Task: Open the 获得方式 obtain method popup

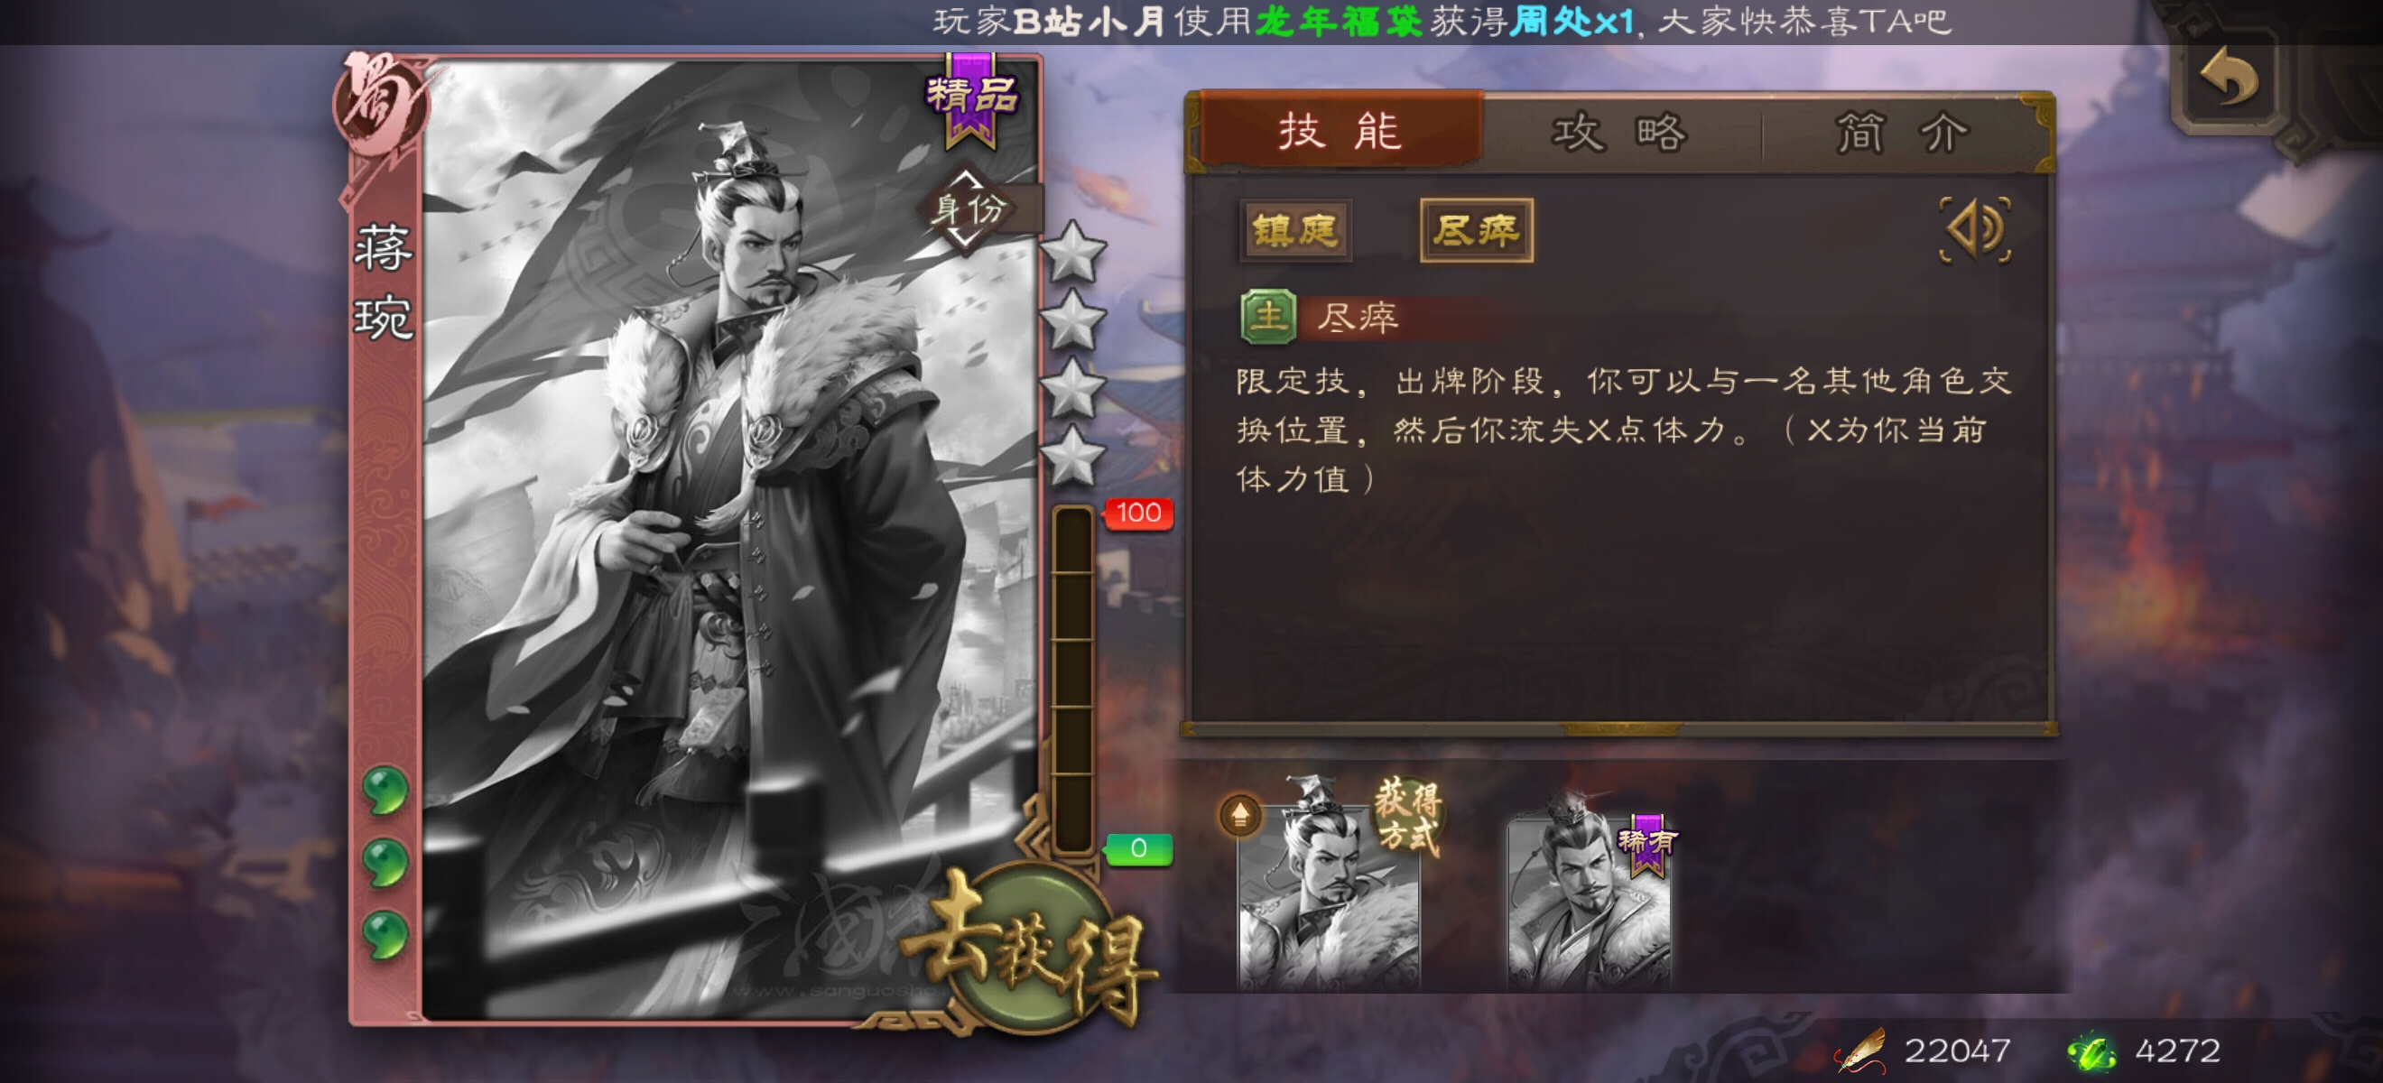Action: [1407, 816]
